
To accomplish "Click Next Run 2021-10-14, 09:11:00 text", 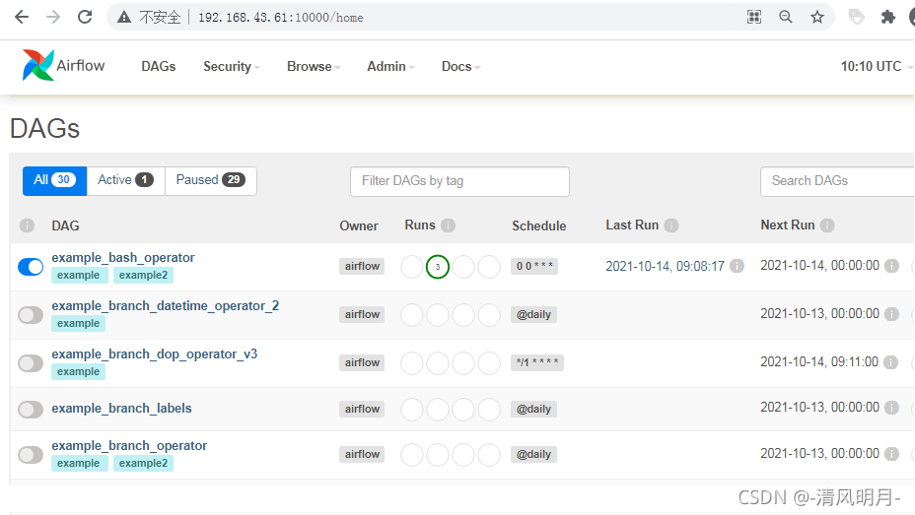I will [x=819, y=361].
